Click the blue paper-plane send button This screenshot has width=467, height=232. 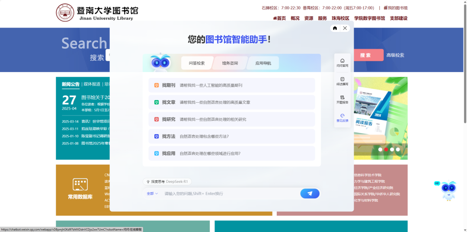point(310,194)
